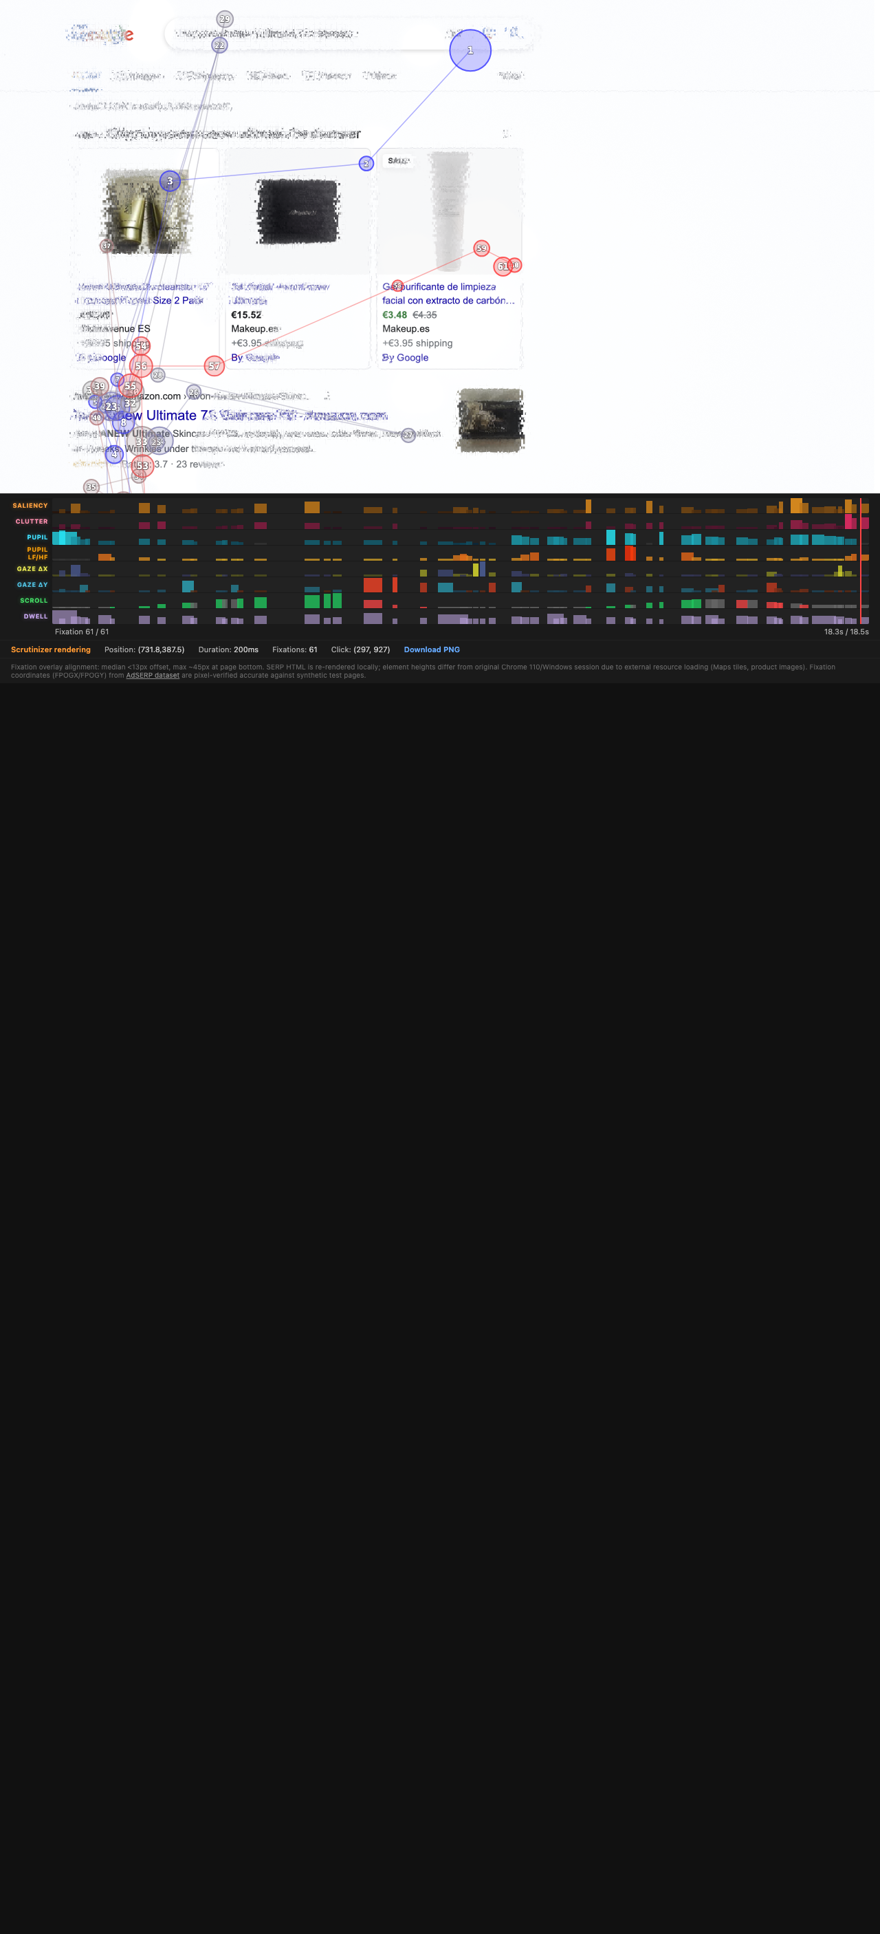Click the Download PNG link
Image resolution: width=880 pixels, height=1934 pixels.
click(x=431, y=649)
